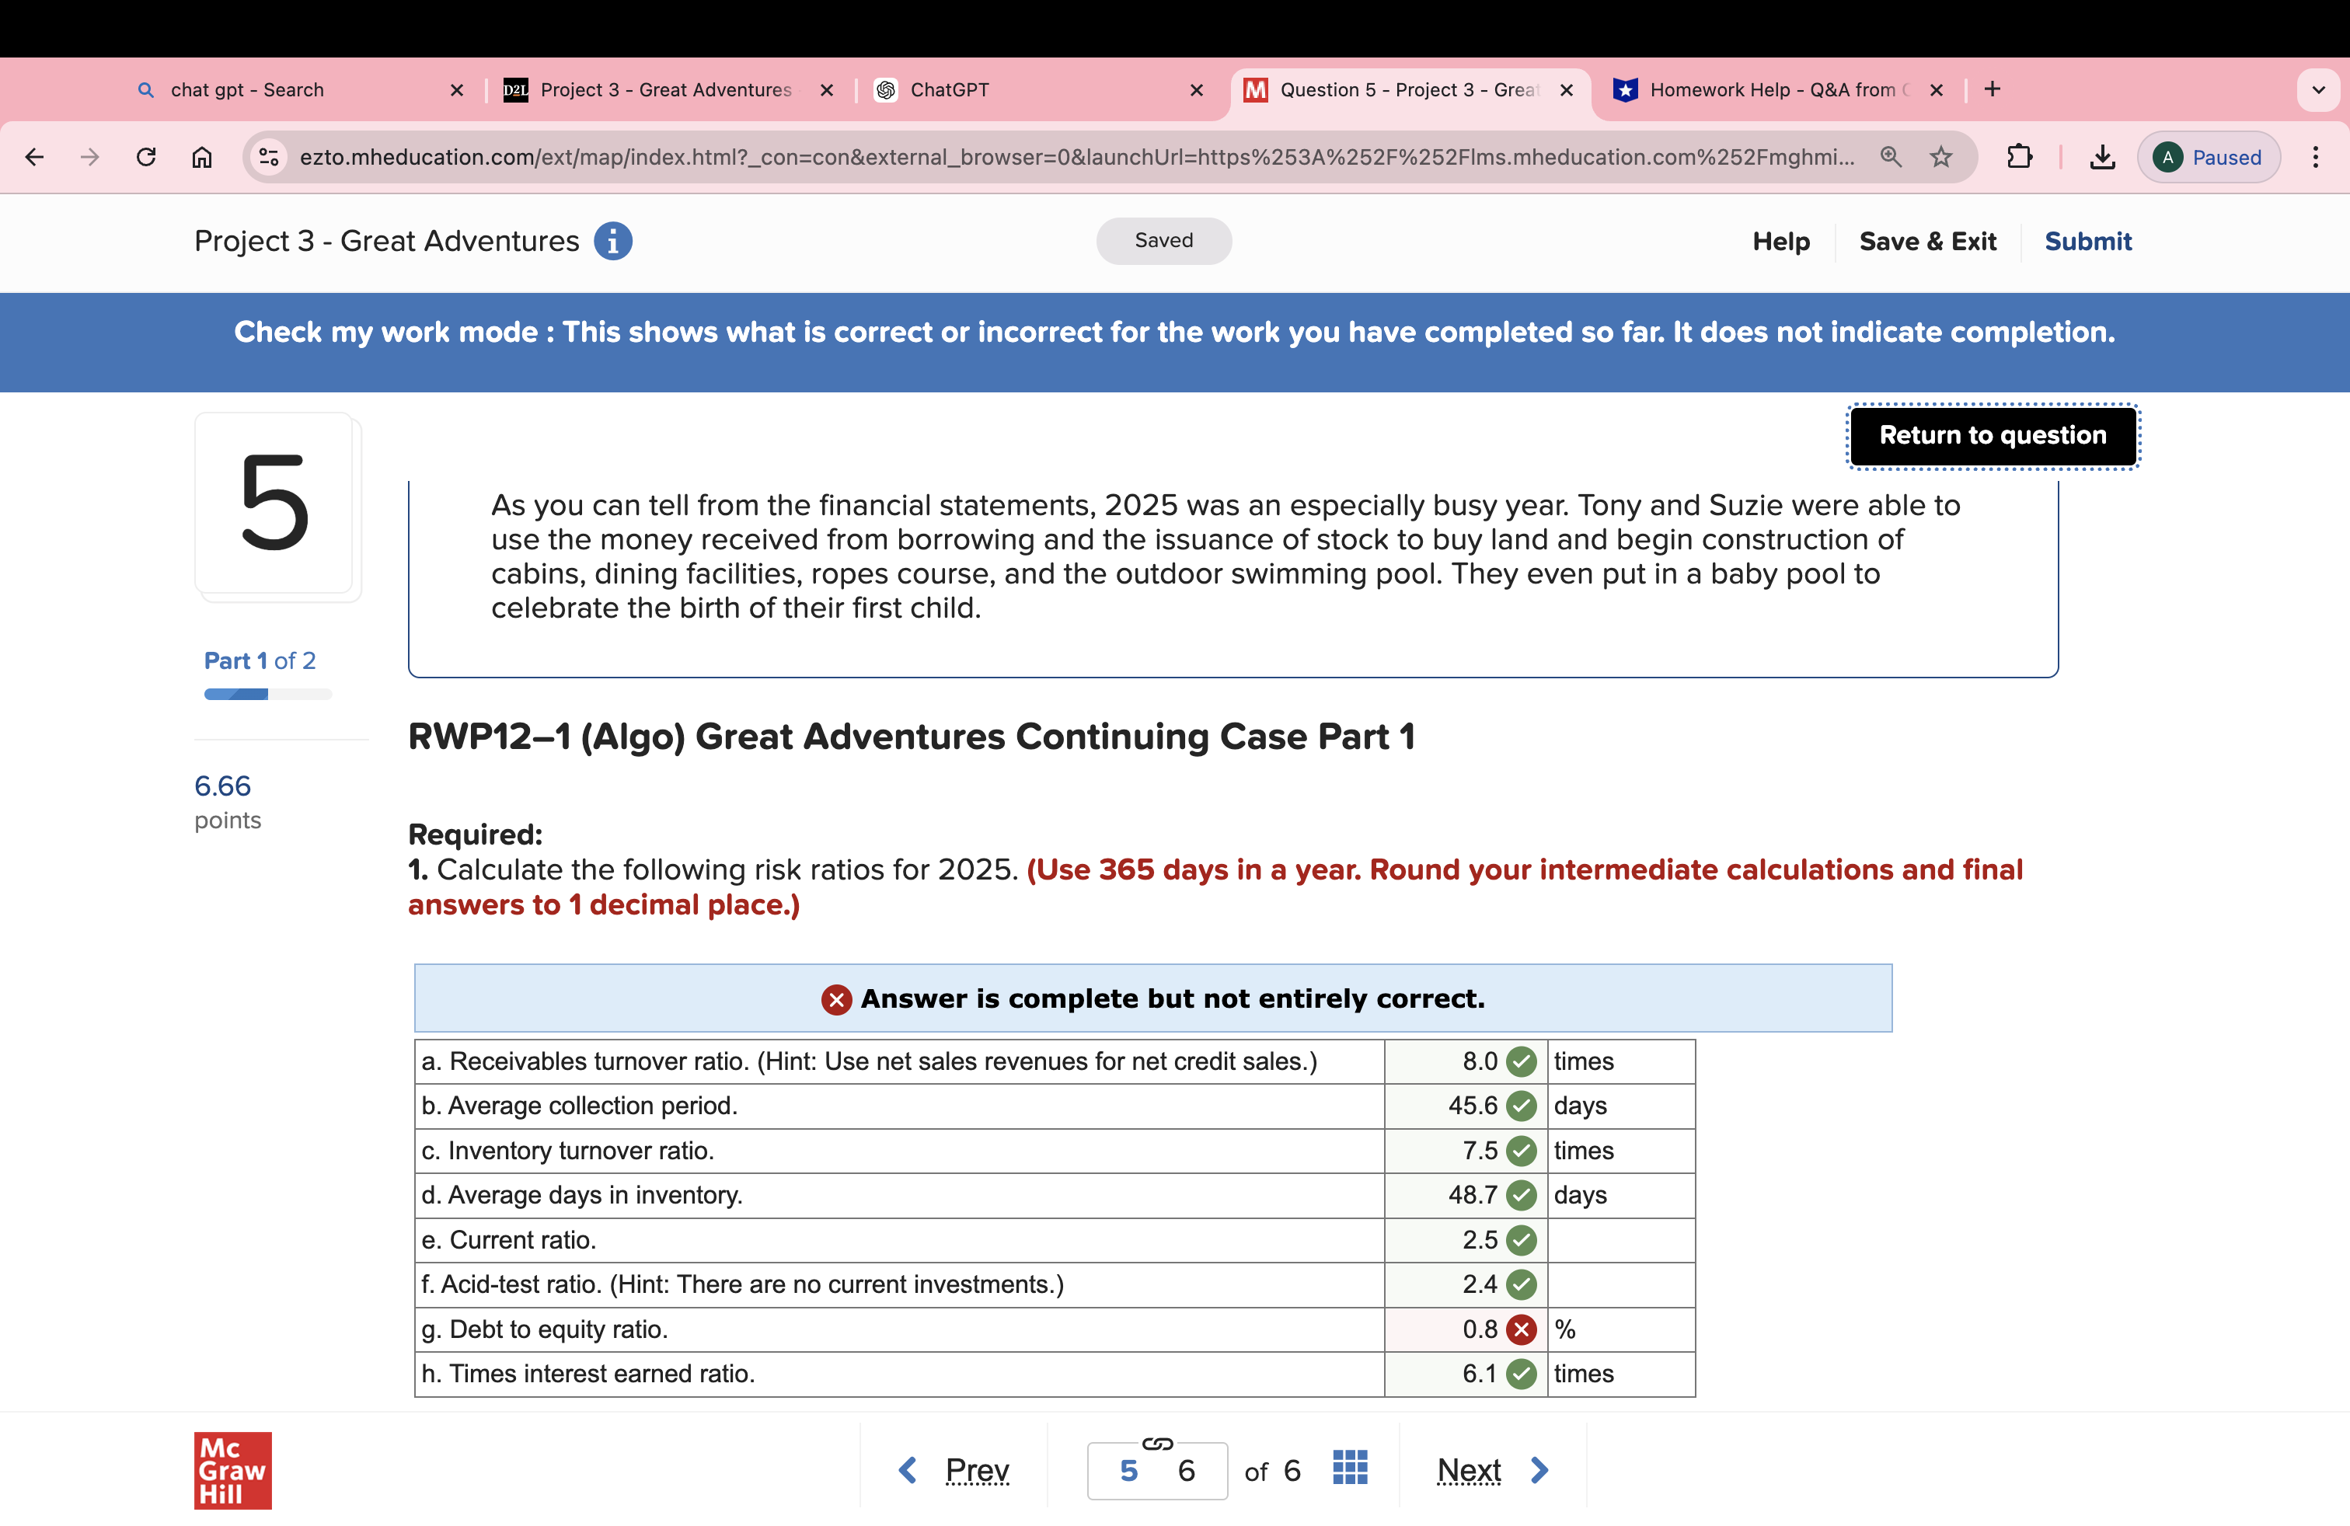Open the tab search chevron at top right
This screenshot has width=2350, height=1526.
tap(2318, 90)
